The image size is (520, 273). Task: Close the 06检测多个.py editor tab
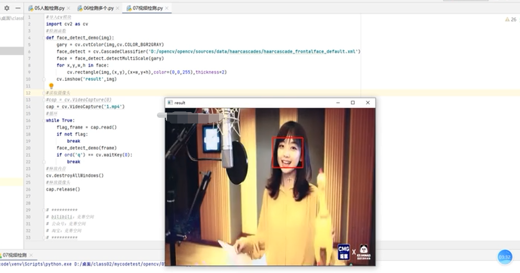119,8
